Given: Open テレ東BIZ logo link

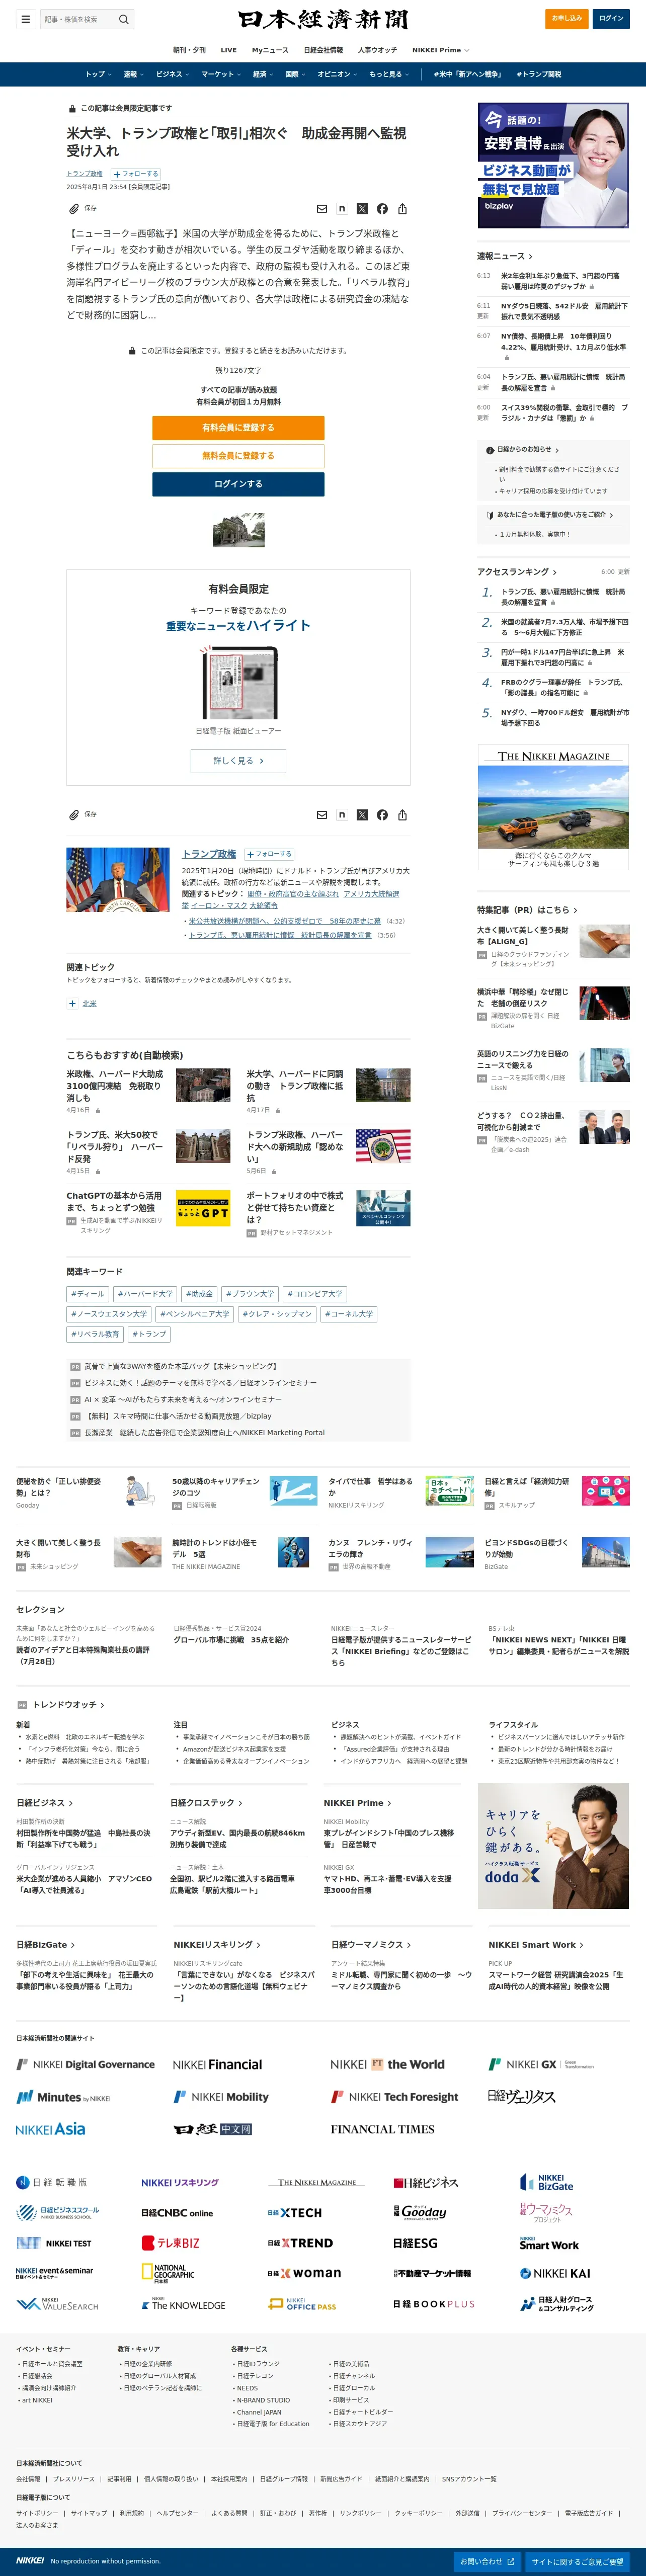Looking at the screenshot, I should click(170, 2243).
